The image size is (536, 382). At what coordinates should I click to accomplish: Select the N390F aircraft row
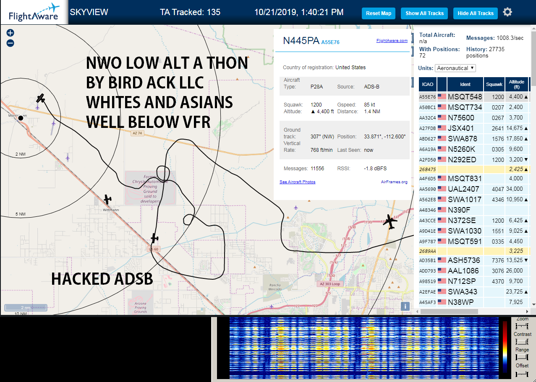[474, 210]
